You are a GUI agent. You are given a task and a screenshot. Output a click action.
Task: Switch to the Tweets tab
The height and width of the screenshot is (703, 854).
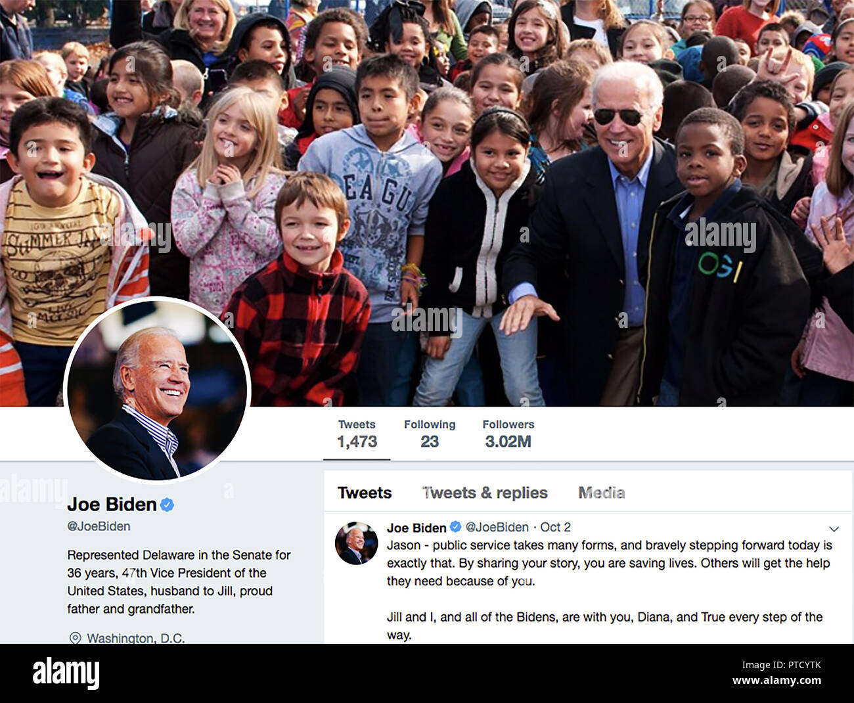[x=365, y=493]
